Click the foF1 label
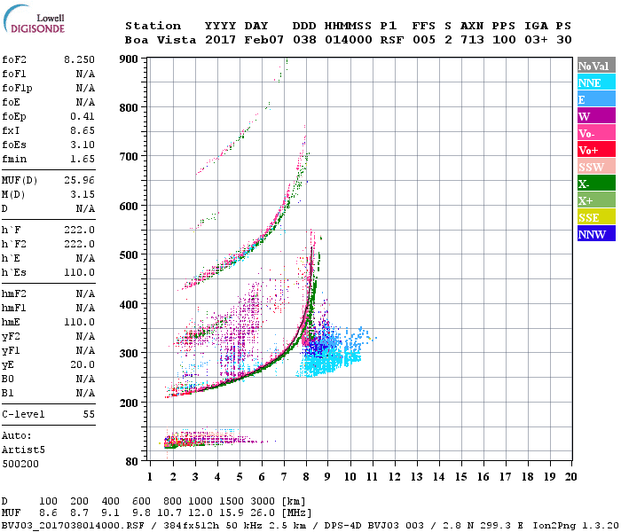 click(14, 74)
